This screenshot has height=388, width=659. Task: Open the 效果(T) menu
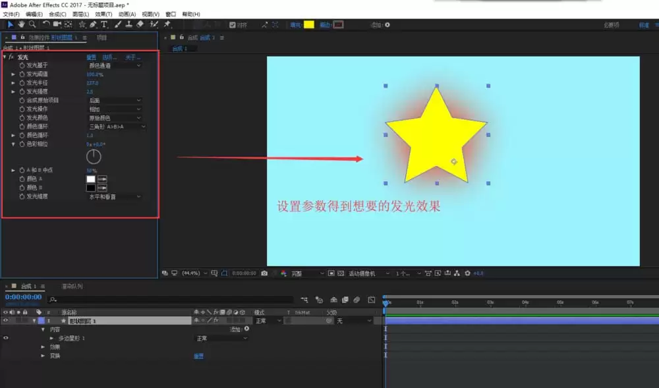click(103, 14)
